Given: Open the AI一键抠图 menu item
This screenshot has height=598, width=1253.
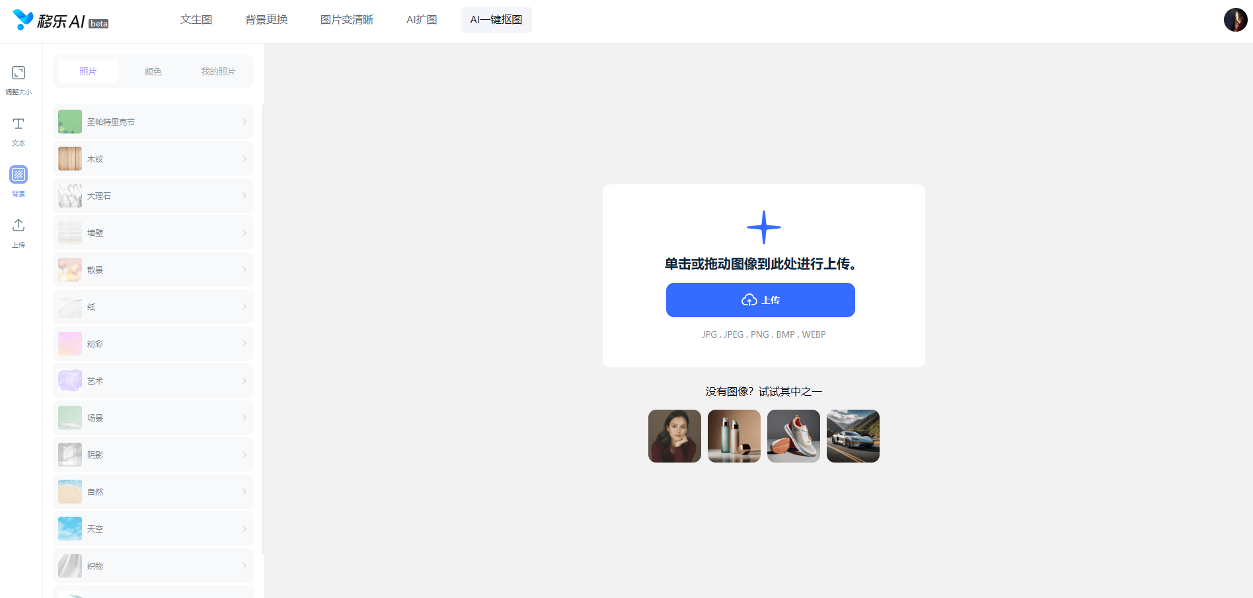Looking at the screenshot, I should [496, 20].
